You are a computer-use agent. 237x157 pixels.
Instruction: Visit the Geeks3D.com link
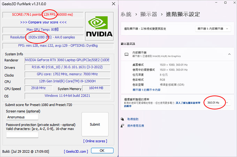pos(76,151)
